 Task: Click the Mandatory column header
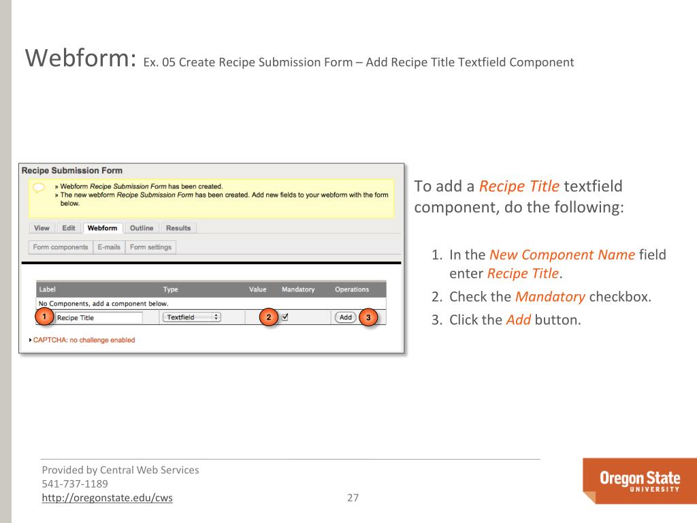(298, 289)
